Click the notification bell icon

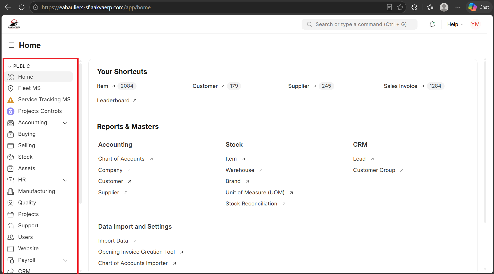pyautogui.click(x=432, y=24)
